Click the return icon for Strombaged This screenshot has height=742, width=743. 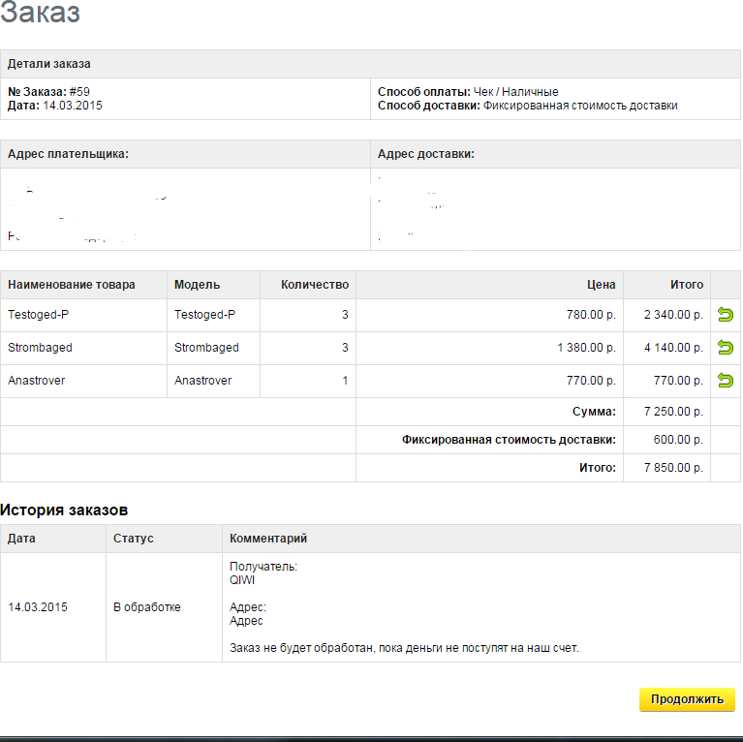tap(725, 348)
